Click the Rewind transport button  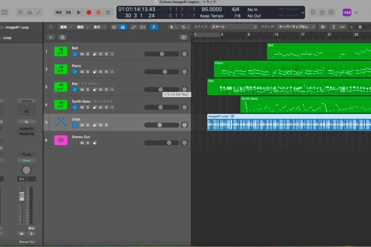click(x=58, y=12)
